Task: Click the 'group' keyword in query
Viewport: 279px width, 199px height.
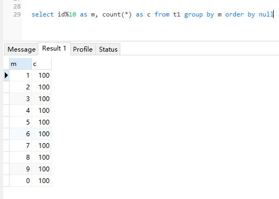Action: (193, 14)
